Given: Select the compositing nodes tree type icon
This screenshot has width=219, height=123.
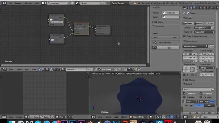Looking at the screenshot, I should pyautogui.click(x=43, y=69).
